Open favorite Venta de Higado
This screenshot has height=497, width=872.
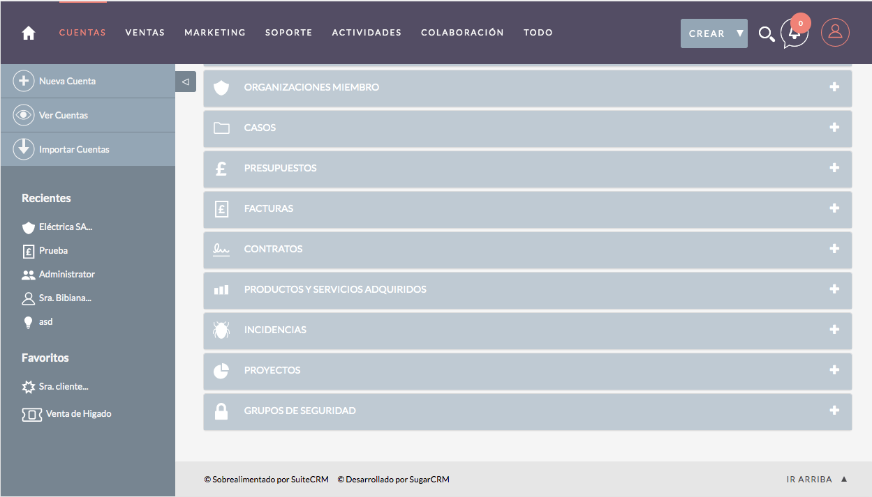(78, 414)
